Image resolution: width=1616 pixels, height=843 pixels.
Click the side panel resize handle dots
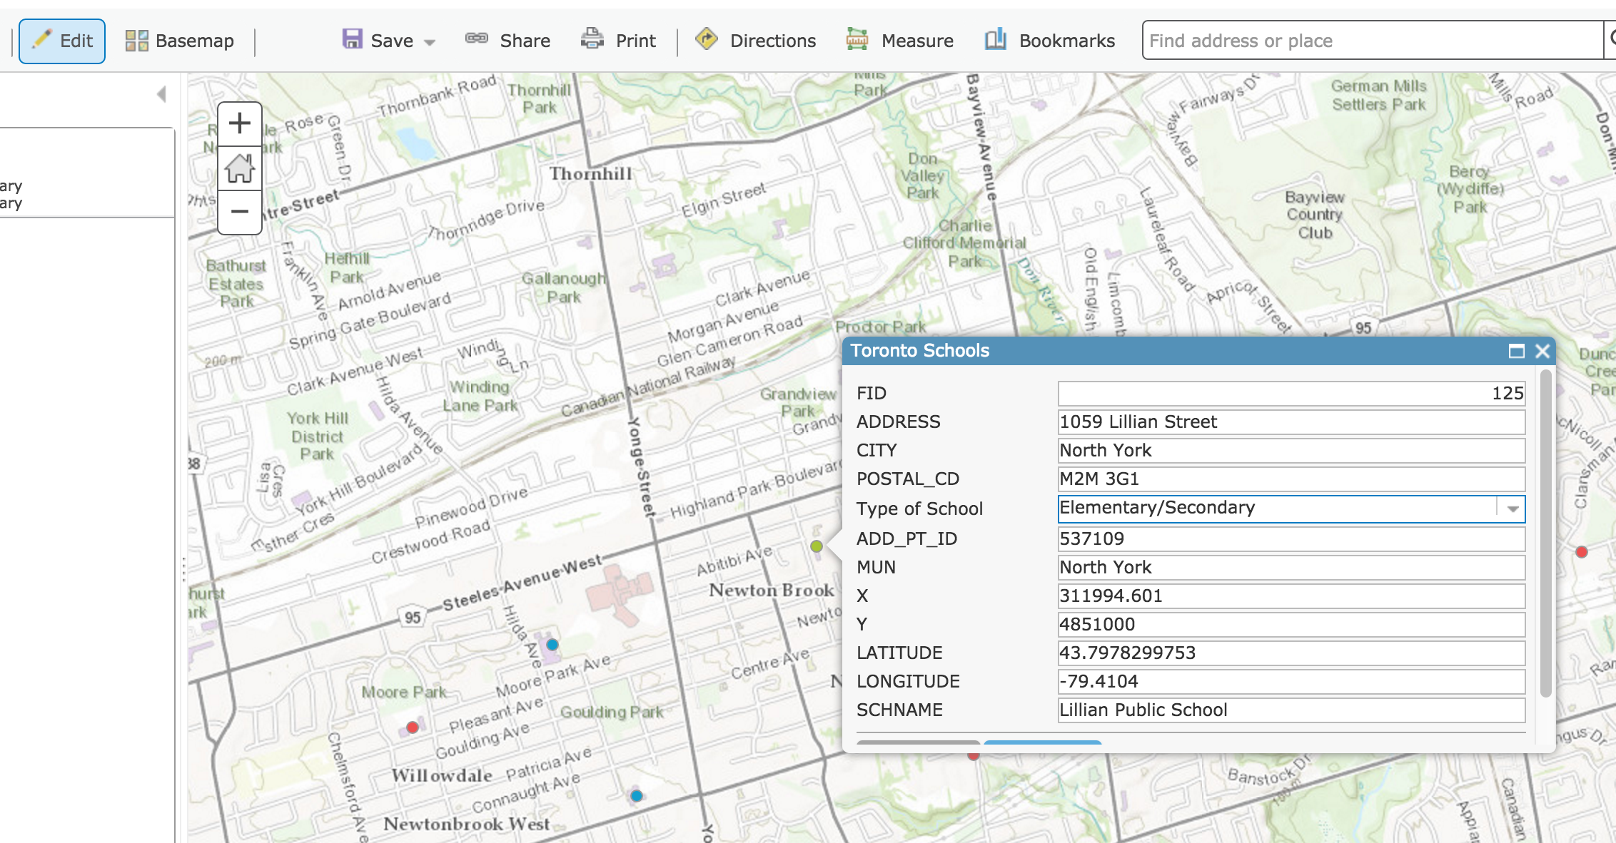click(183, 569)
